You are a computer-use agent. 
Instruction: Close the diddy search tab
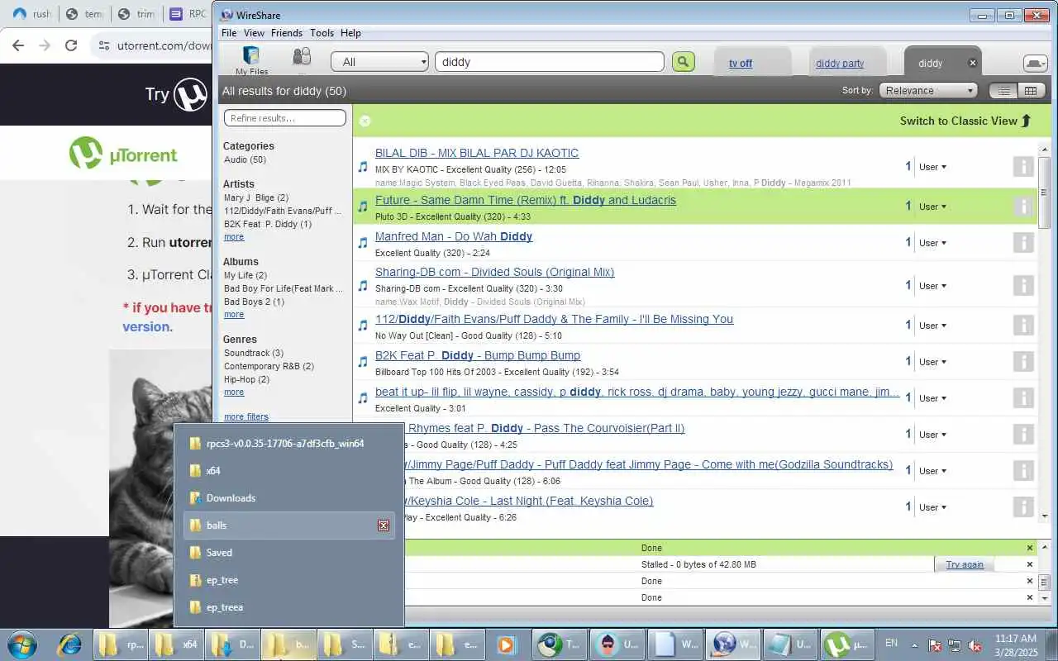[973, 63]
